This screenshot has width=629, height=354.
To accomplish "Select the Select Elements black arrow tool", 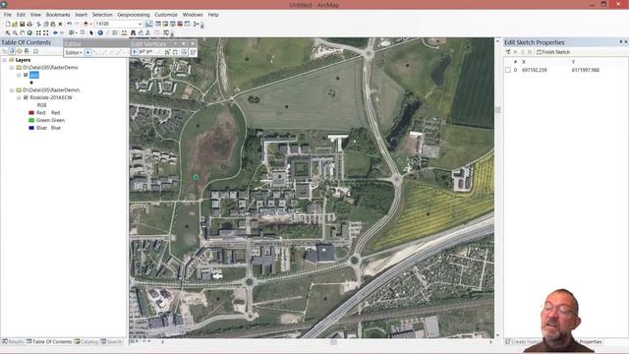I will tap(91, 32).
